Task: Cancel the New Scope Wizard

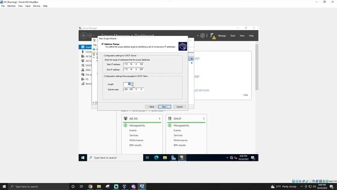Action: click(179, 107)
